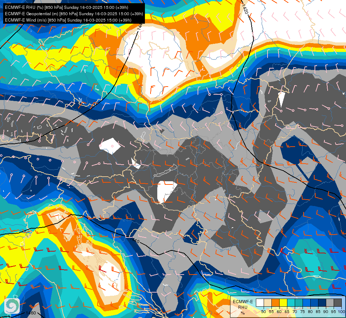Click the legend value 55
Viewport: 346px width, 318px height.
click(271, 312)
